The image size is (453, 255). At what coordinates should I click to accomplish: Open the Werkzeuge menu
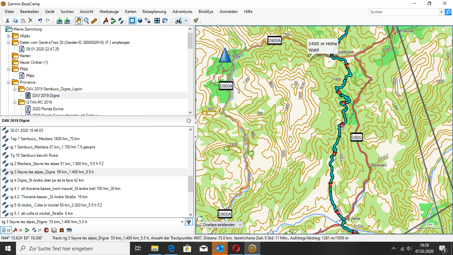(109, 12)
